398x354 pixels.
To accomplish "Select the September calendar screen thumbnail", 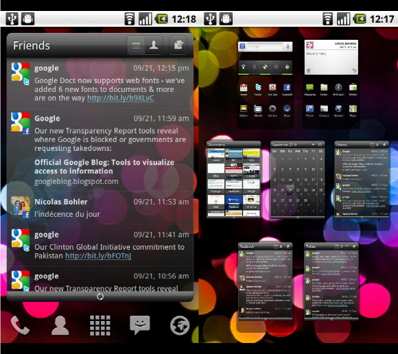I will (x=298, y=180).
